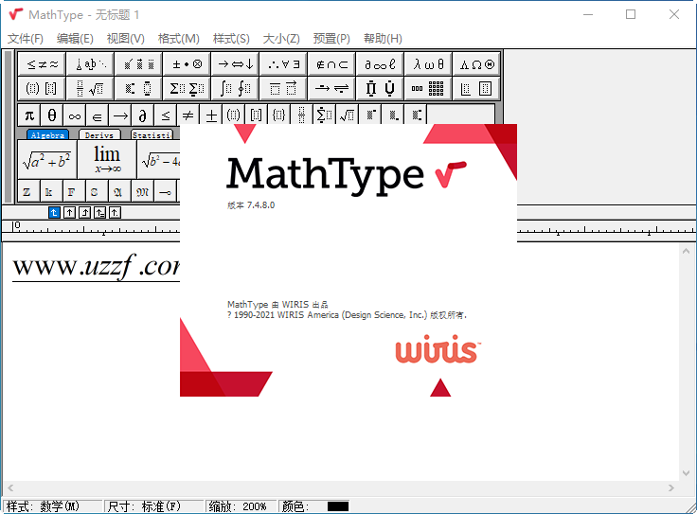
Task: Open the labeled arrow templates palette
Action: tap(332, 88)
